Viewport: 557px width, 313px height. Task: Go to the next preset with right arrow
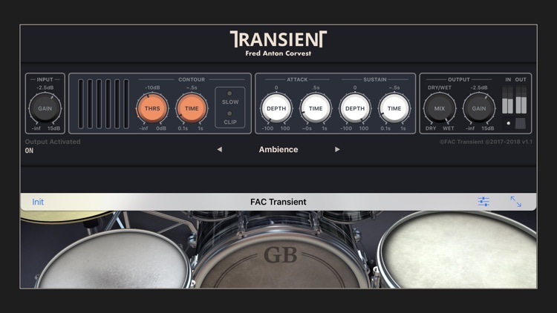coord(337,149)
